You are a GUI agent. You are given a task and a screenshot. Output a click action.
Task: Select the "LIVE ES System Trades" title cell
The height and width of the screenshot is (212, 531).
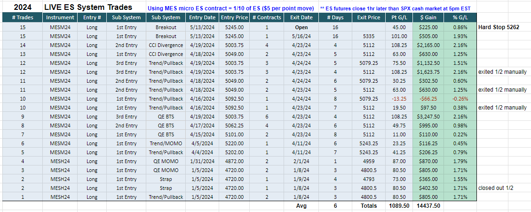pyautogui.click(x=88, y=7)
